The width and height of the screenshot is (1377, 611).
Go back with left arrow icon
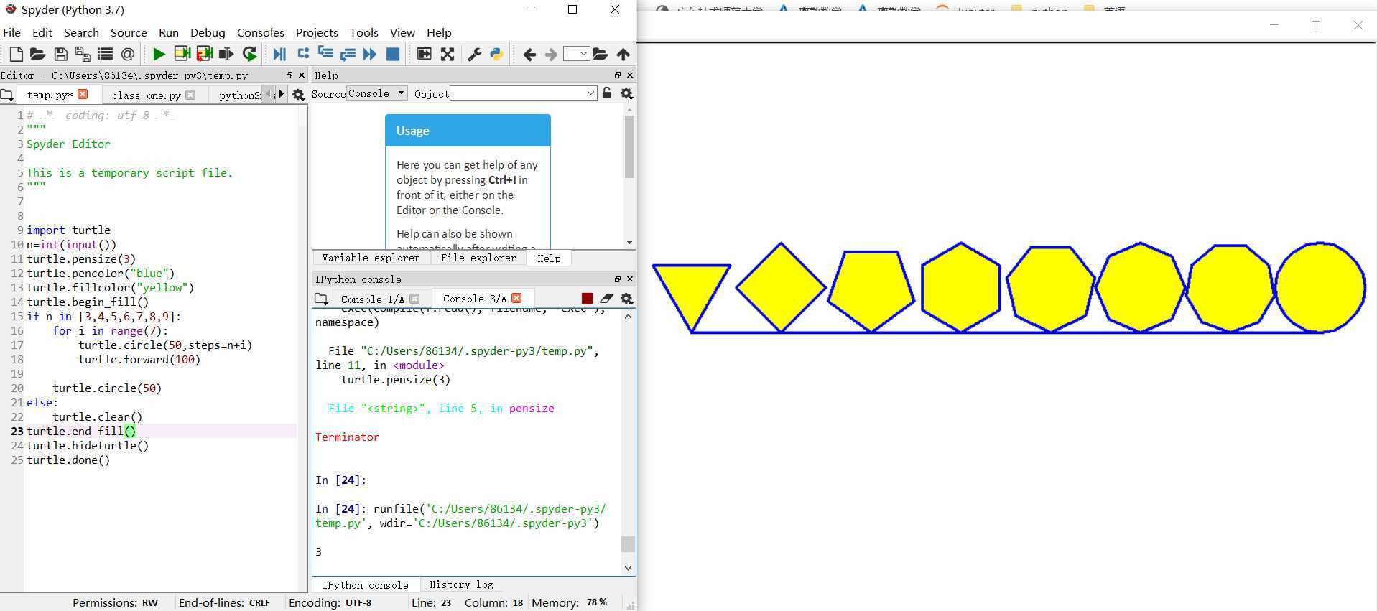tap(529, 55)
